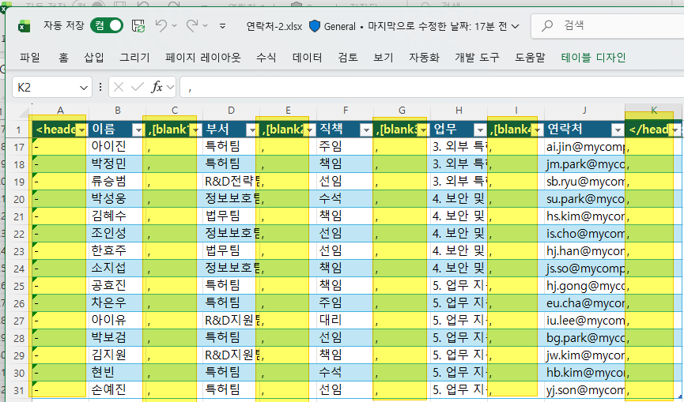Image resolution: width=684 pixels, height=402 pixels.
Task: Open the 도움말 ribbon tab
Action: click(530, 58)
